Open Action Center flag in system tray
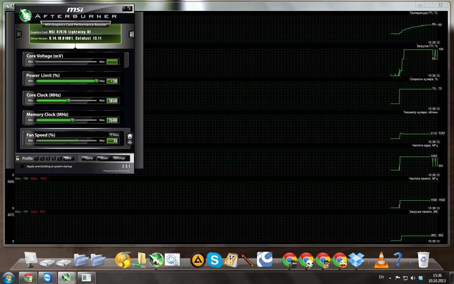Viewport: 454px width, 284px height. click(398, 278)
